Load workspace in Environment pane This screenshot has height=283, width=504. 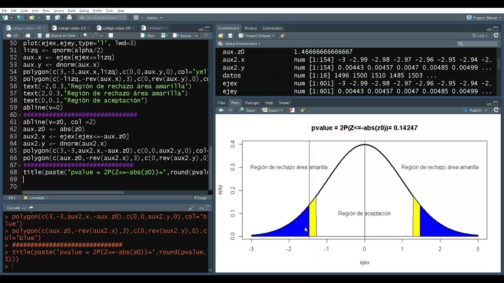221,36
